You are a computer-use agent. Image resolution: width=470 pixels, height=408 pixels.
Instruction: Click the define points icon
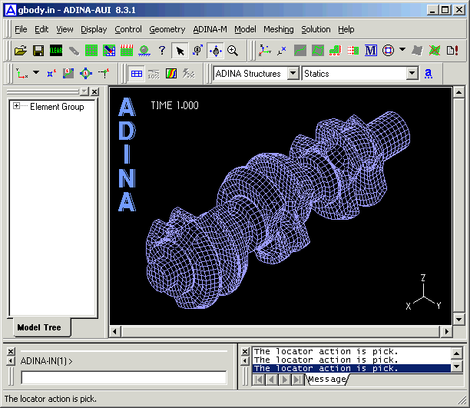[x=282, y=51]
